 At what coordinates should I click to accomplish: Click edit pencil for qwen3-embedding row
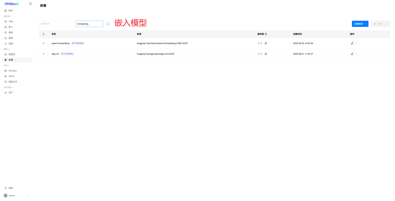(x=352, y=43)
